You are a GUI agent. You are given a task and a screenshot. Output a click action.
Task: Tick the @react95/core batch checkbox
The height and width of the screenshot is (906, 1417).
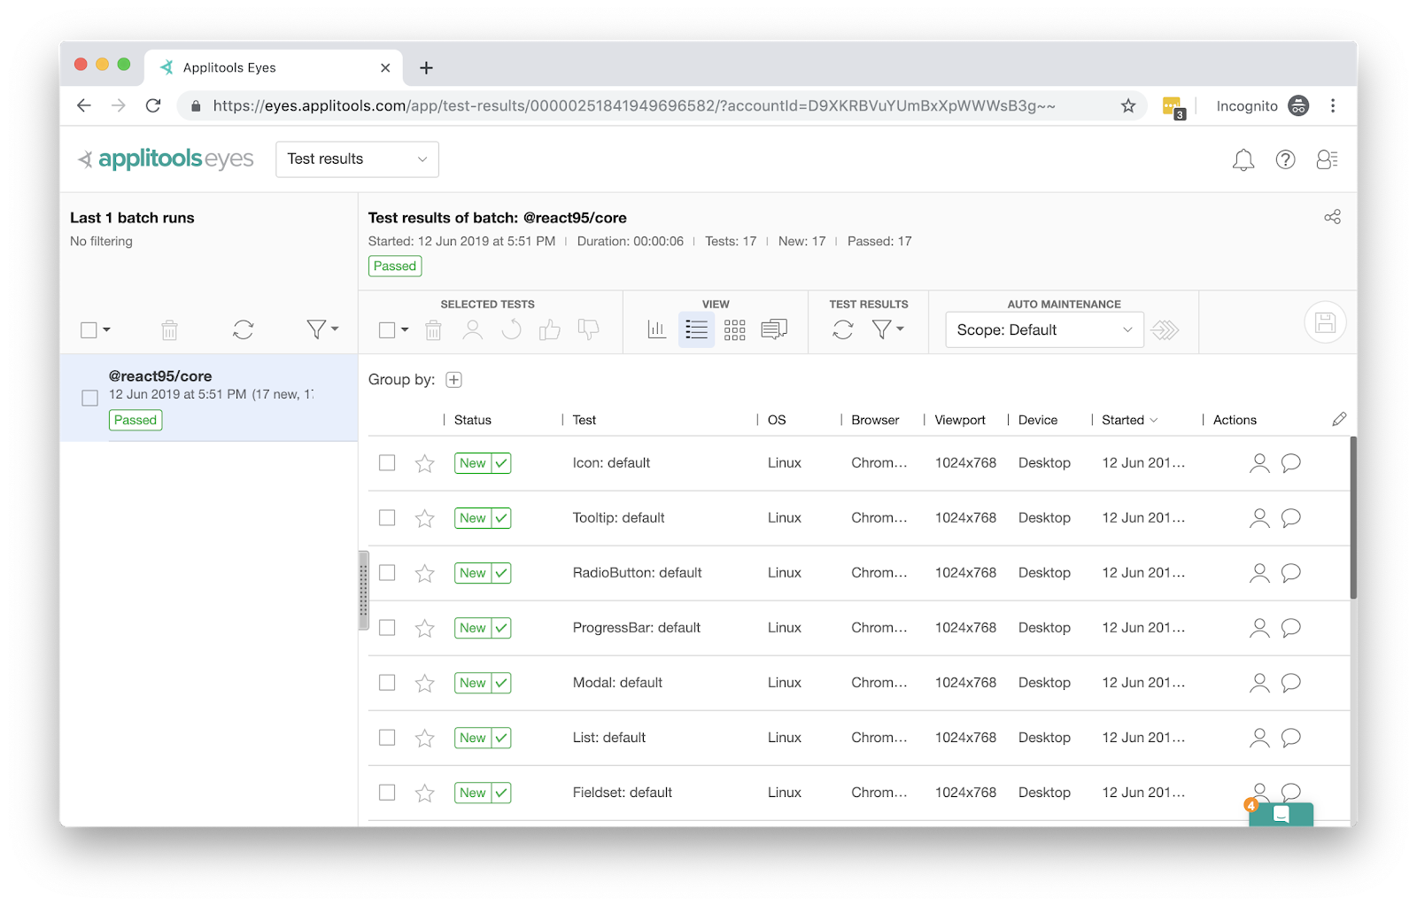point(89,399)
